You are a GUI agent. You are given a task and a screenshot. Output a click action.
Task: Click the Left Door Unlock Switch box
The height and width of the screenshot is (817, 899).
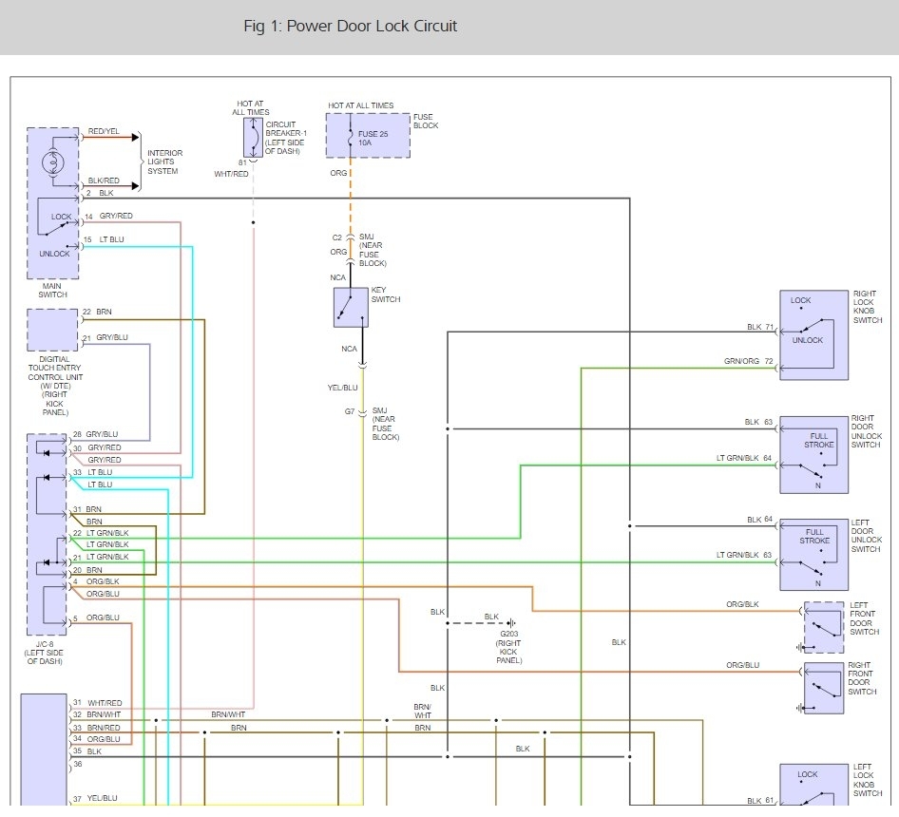pyautogui.click(x=813, y=555)
